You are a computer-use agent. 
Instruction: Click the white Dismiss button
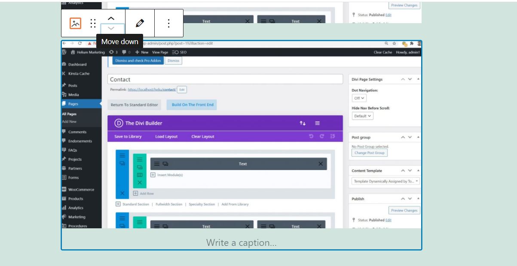click(x=173, y=60)
